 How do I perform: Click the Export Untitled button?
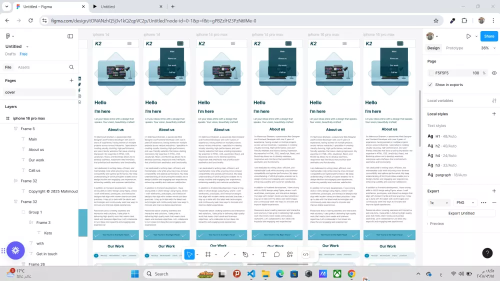(x=461, y=213)
